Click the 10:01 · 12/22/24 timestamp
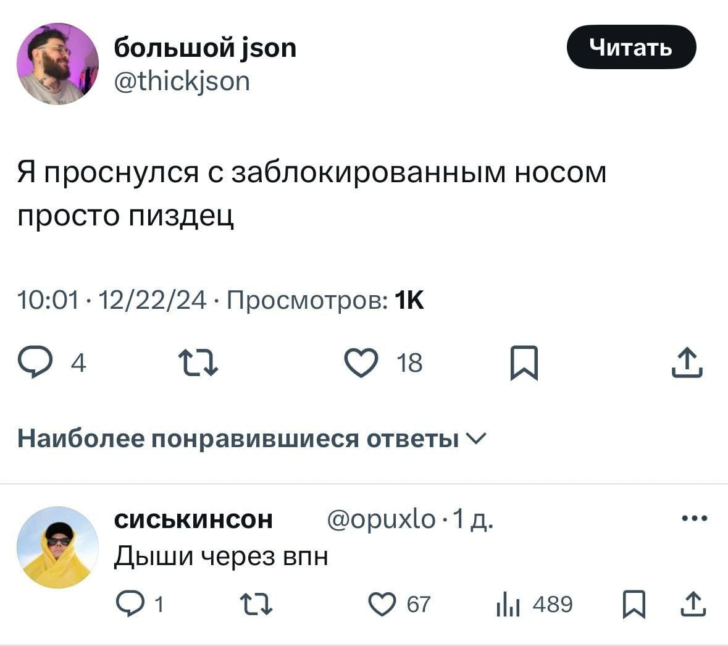This screenshot has width=728, height=646. [112, 300]
